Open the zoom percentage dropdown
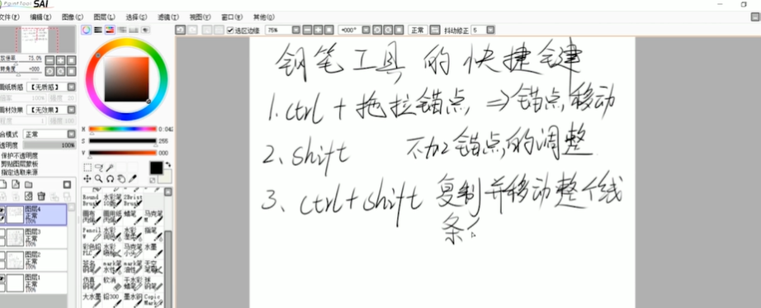Viewport: 761px width, 308px height. click(296, 30)
